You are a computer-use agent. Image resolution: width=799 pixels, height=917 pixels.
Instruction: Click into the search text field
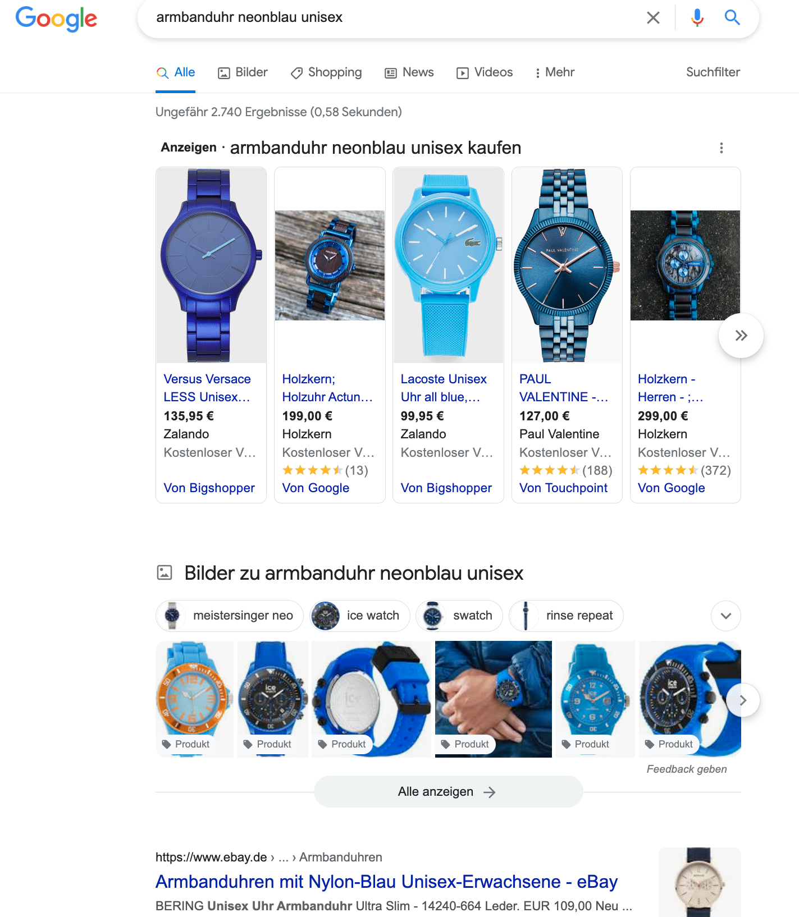click(x=393, y=17)
